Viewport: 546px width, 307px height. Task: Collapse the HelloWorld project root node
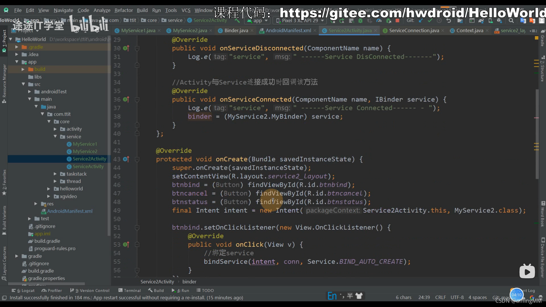[11, 39]
